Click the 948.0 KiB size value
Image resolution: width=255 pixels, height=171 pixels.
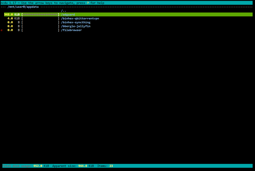tap(12, 15)
